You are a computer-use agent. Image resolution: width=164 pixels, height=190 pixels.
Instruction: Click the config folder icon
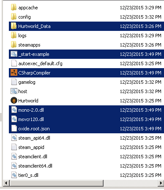click(14, 17)
